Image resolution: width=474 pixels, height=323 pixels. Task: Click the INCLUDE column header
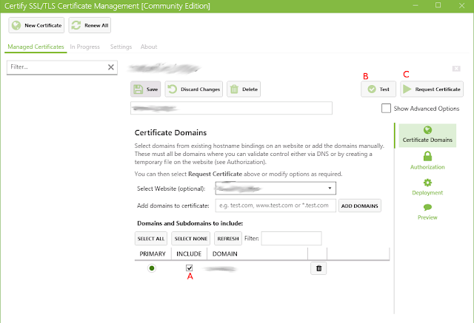[189, 254]
